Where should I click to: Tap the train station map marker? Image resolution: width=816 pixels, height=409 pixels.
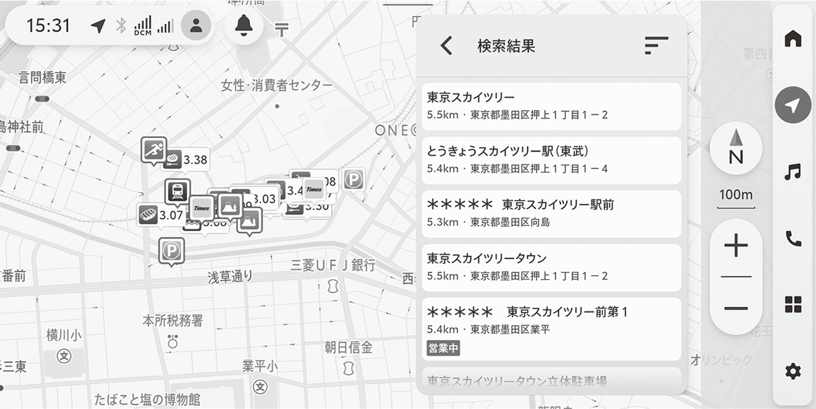177,190
